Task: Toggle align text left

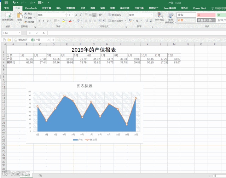Action: click(86, 21)
